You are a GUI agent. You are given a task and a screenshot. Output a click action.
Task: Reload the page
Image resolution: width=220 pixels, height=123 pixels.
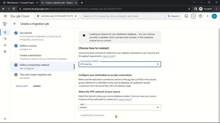point(14,9)
